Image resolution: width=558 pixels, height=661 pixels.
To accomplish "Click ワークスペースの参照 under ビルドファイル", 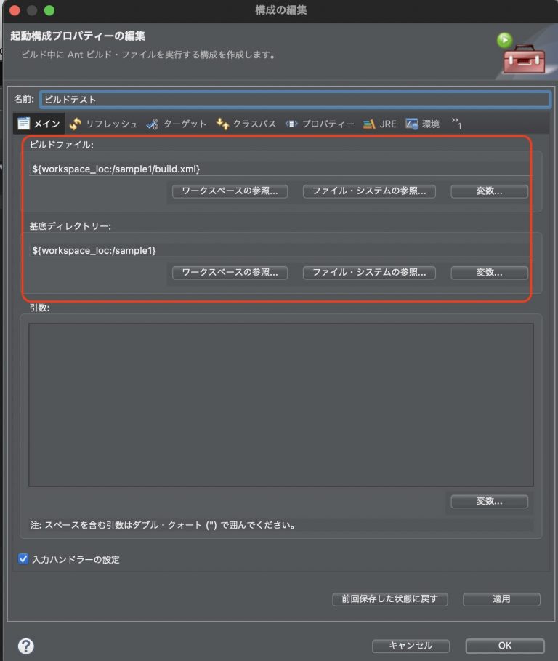I will tap(230, 191).
